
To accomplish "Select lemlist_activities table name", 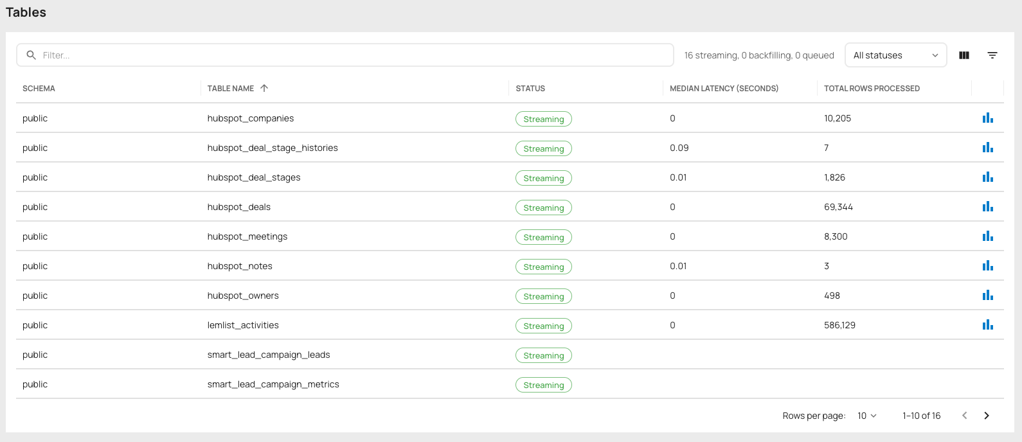I will tap(243, 325).
